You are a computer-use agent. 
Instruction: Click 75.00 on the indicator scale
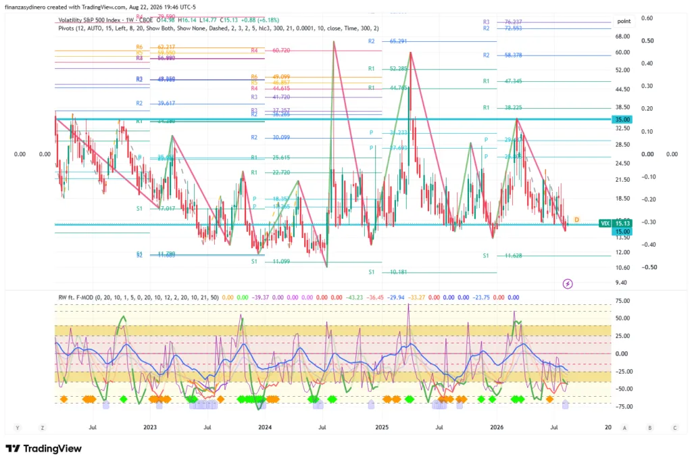622,301
